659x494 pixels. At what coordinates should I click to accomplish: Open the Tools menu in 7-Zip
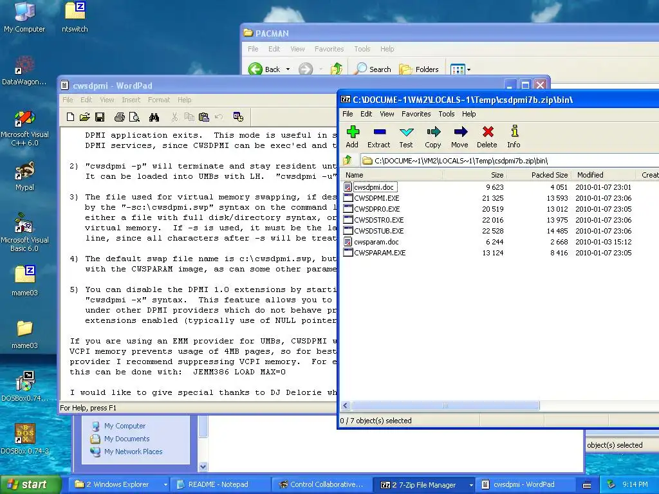click(x=447, y=114)
